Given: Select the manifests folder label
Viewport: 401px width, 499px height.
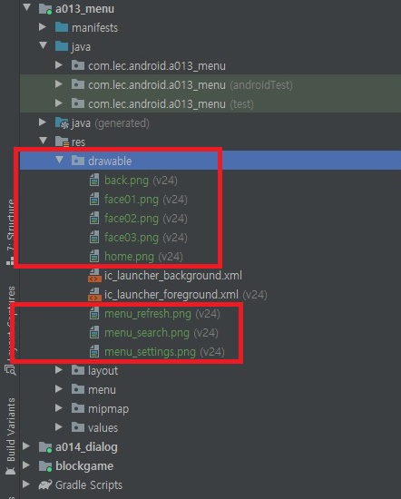Looking at the screenshot, I should coord(94,28).
